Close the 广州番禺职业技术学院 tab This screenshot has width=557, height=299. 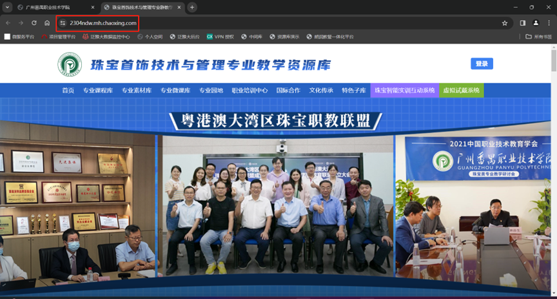tap(93, 8)
